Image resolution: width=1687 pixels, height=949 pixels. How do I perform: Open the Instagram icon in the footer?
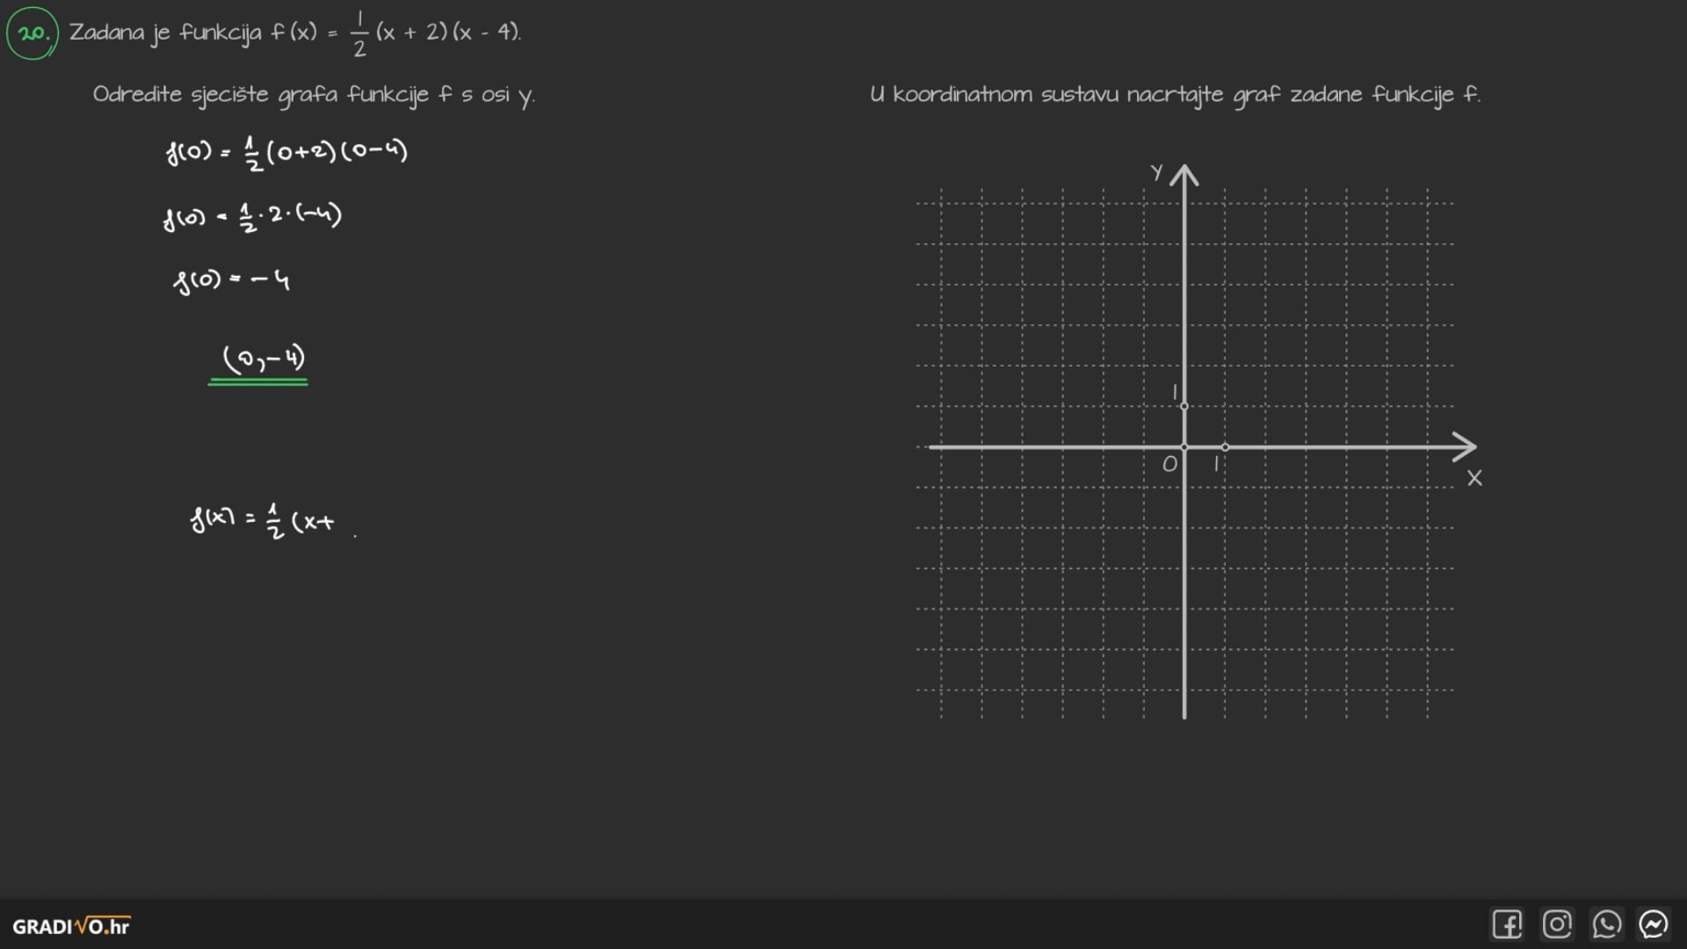point(1557,924)
